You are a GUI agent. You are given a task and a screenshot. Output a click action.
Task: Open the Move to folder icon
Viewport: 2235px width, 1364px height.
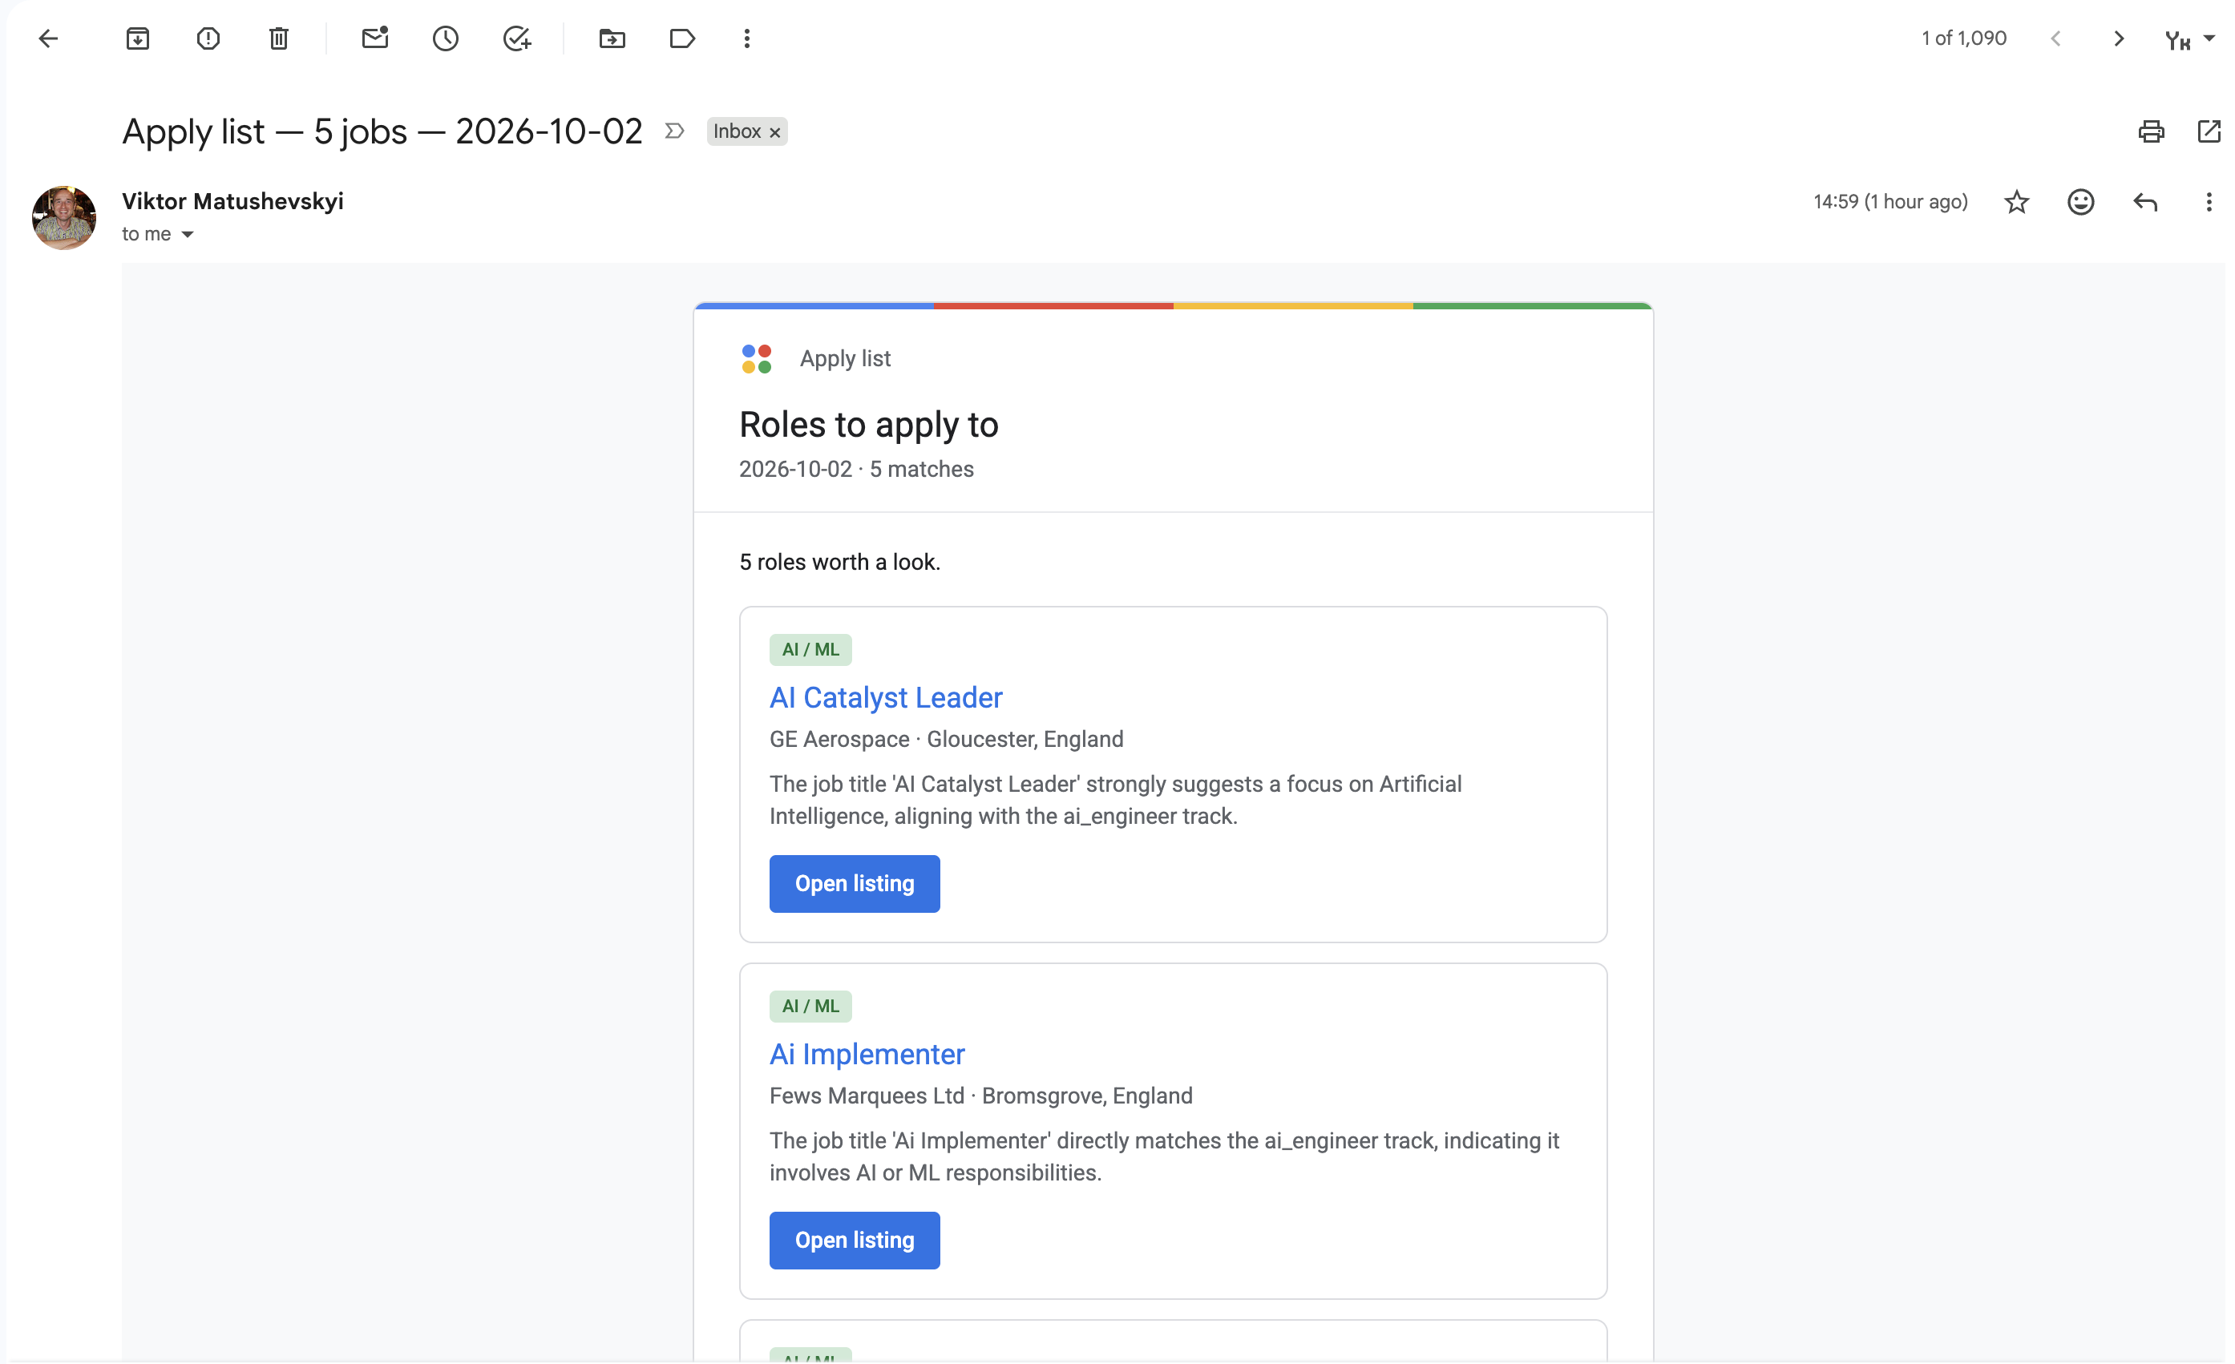pos(612,38)
